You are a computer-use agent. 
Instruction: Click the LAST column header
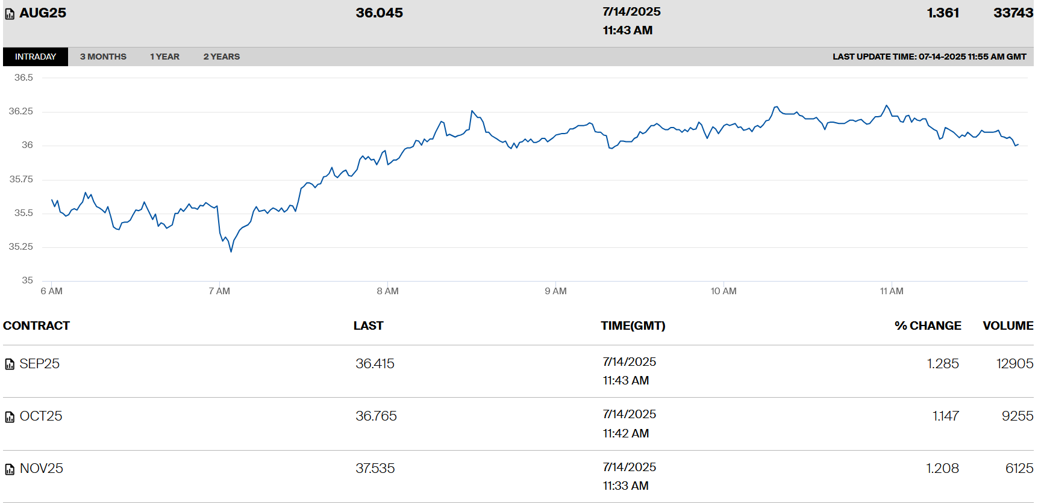point(368,326)
